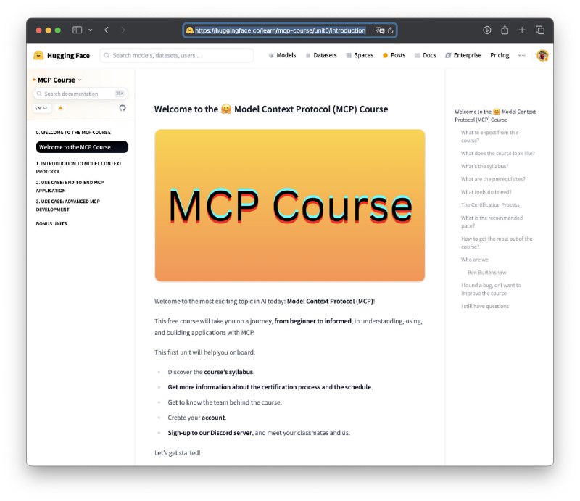Image resolution: width=580 pixels, height=501 pixels.
Task: Click the Search models, datasets, users field
Action: pos(177,56)
